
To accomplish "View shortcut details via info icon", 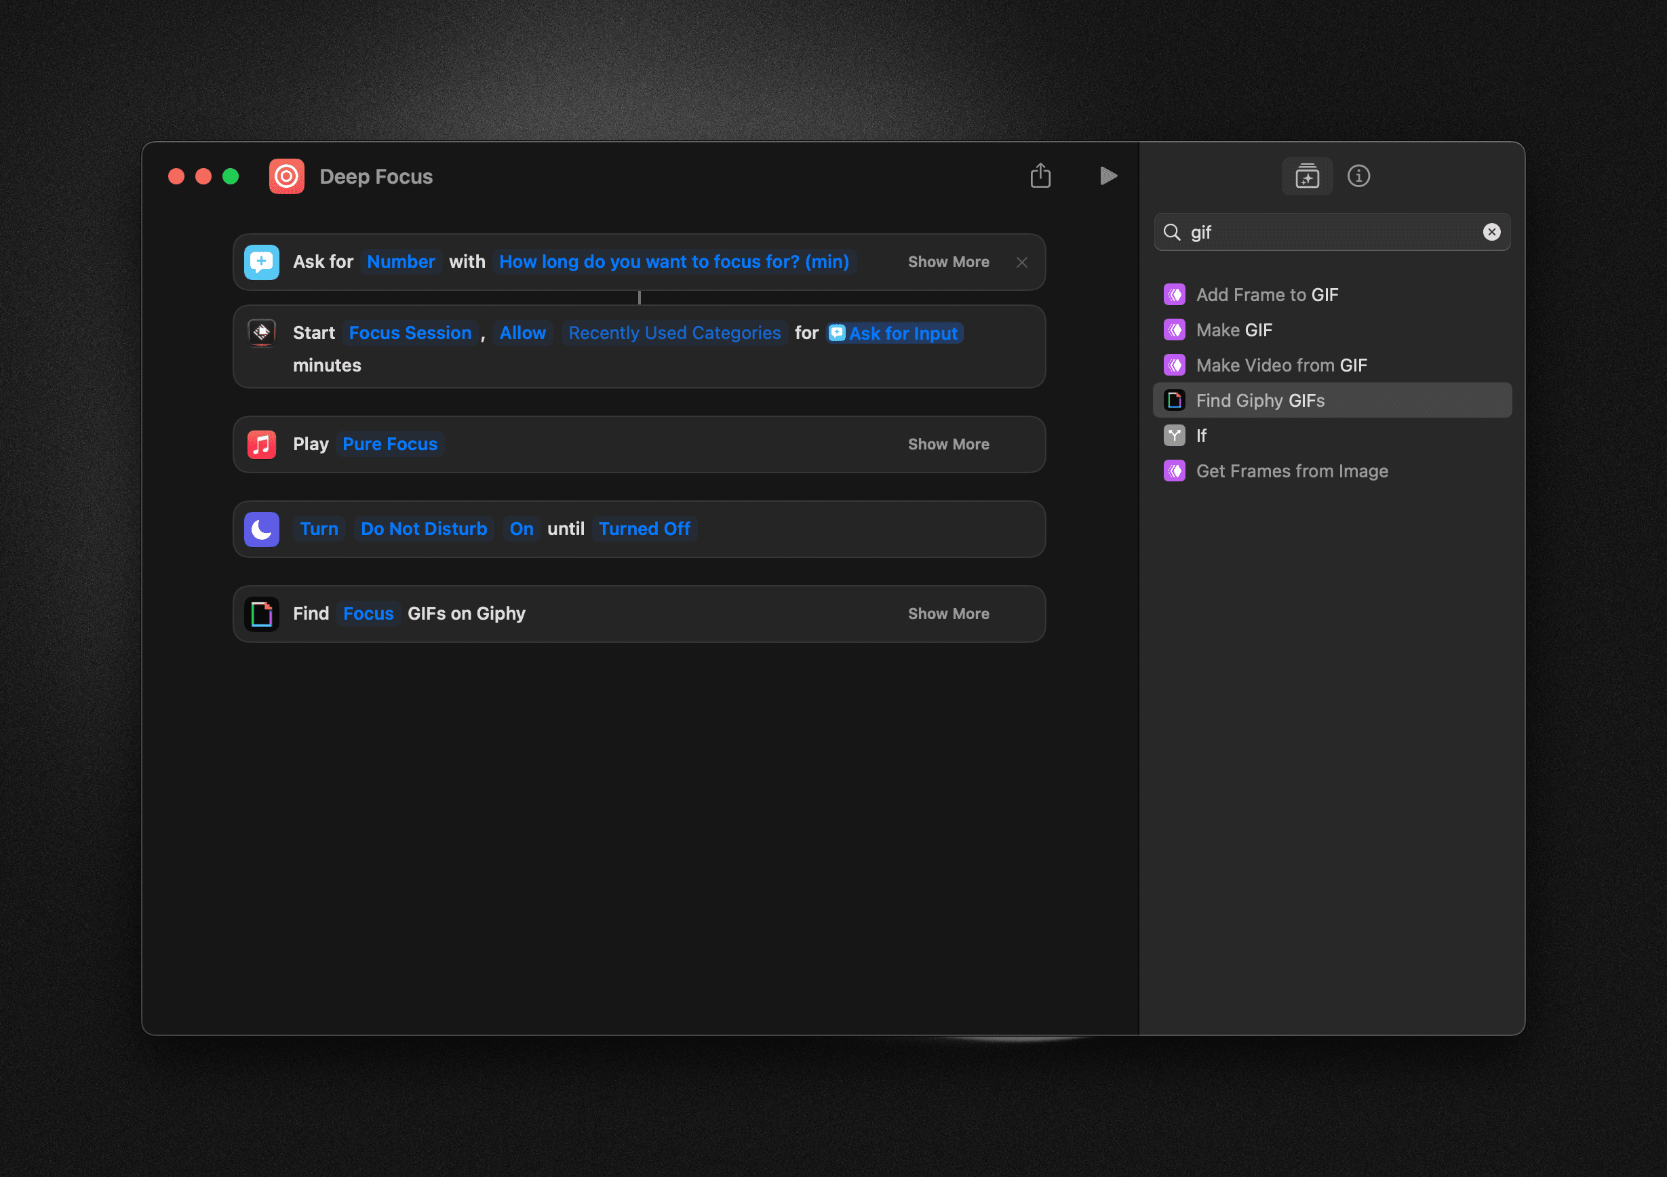I will (1358, 176).
